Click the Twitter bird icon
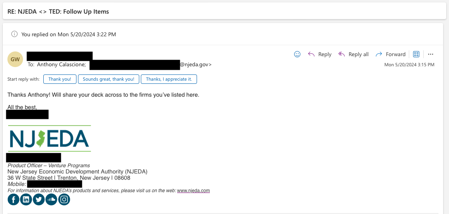 (x=39, y=200)
